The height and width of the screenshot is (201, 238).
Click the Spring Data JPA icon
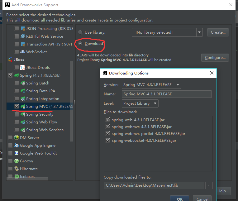pos(23,91)
